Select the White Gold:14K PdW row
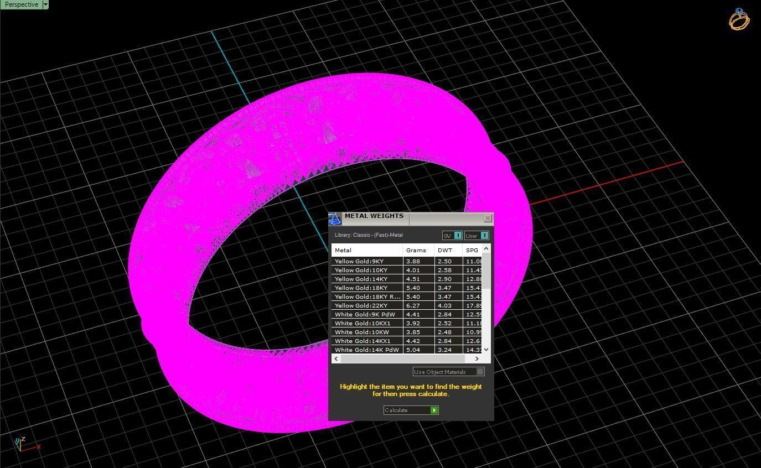Screen dimensions: 761x468 pyautogui.click(x=407, y=350)
